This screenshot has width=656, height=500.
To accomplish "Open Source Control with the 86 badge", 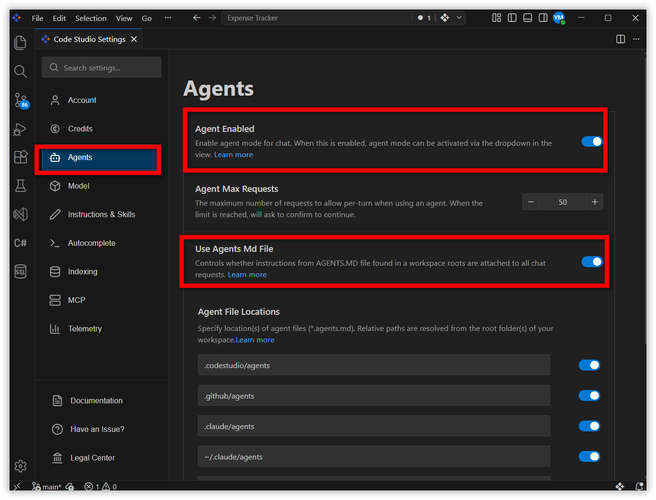I will tap(21, 100).
